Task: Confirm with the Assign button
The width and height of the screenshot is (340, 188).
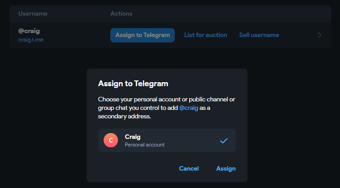Action: [x=226, y=168]
